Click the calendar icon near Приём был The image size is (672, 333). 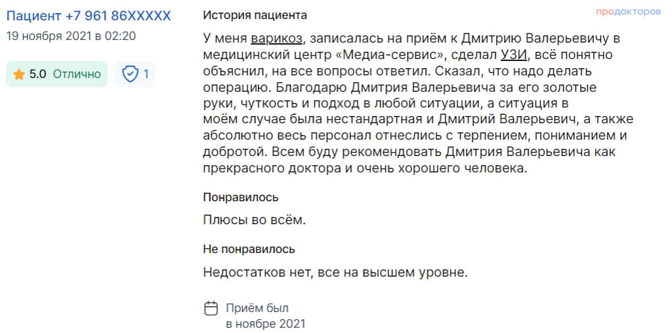click(x=211, y=308)
